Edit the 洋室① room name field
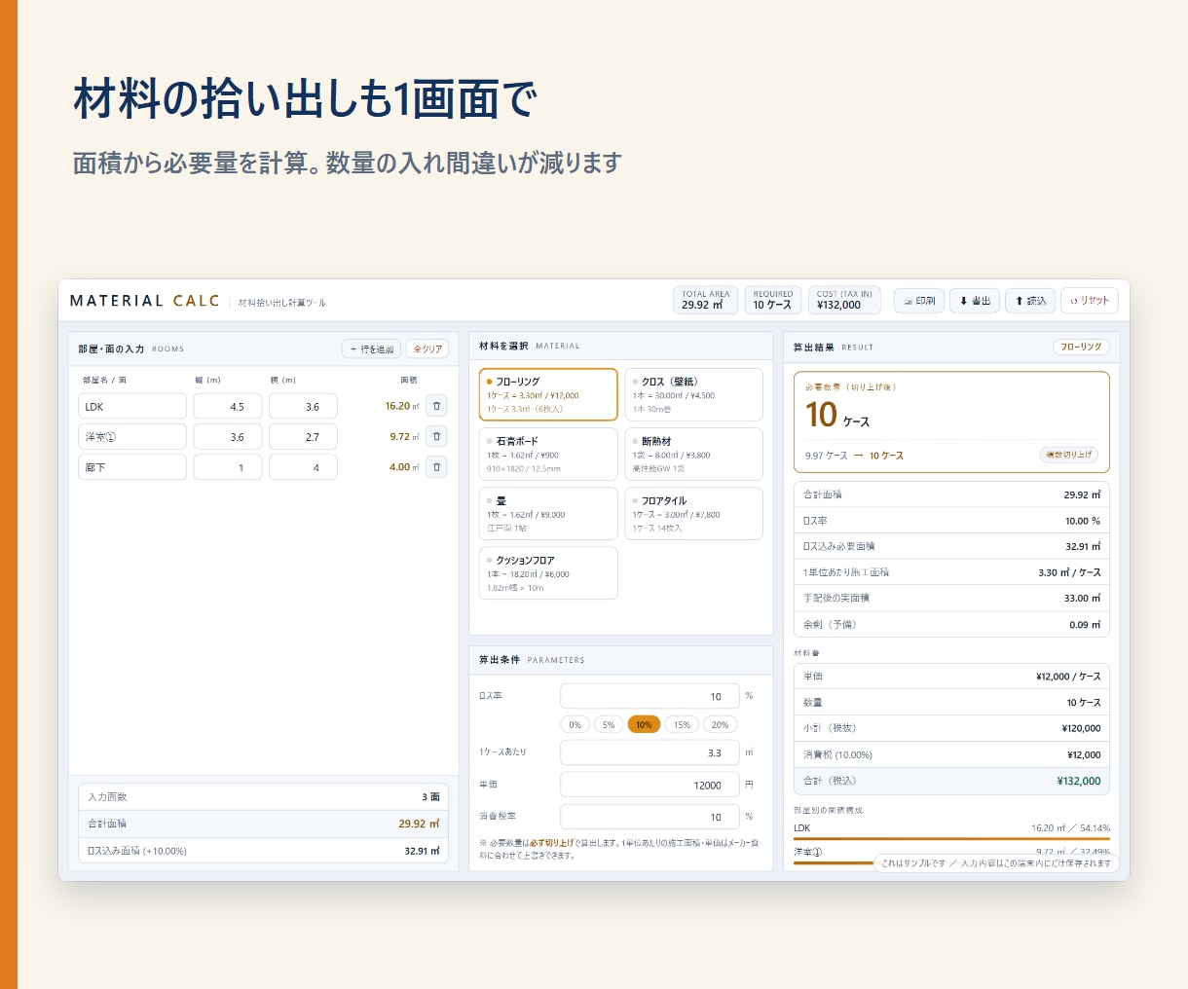 [132, 436]
